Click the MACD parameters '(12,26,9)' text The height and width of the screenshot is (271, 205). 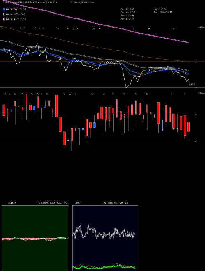[43, 203]
